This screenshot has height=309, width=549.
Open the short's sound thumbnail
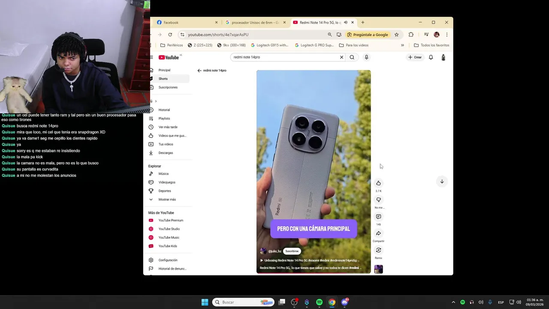tap(378, 269)
